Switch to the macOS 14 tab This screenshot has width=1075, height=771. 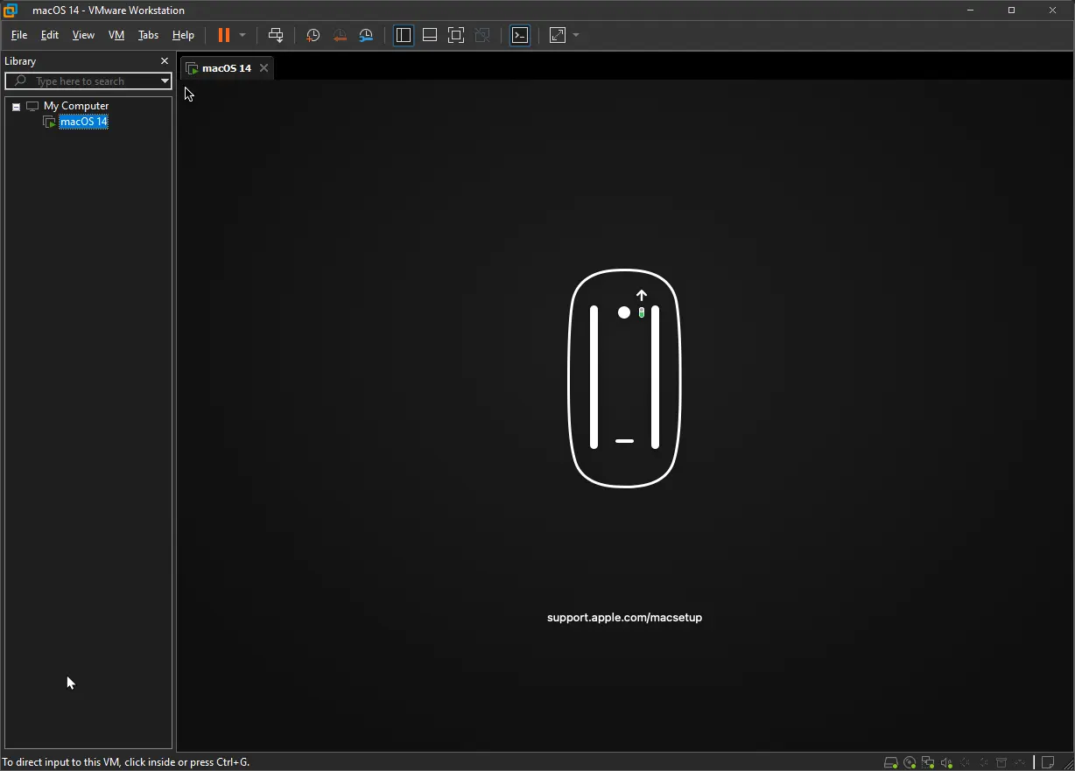(226, 68)
